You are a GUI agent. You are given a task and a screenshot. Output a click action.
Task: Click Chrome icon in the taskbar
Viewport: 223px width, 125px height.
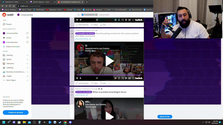(x=65, y=122)
